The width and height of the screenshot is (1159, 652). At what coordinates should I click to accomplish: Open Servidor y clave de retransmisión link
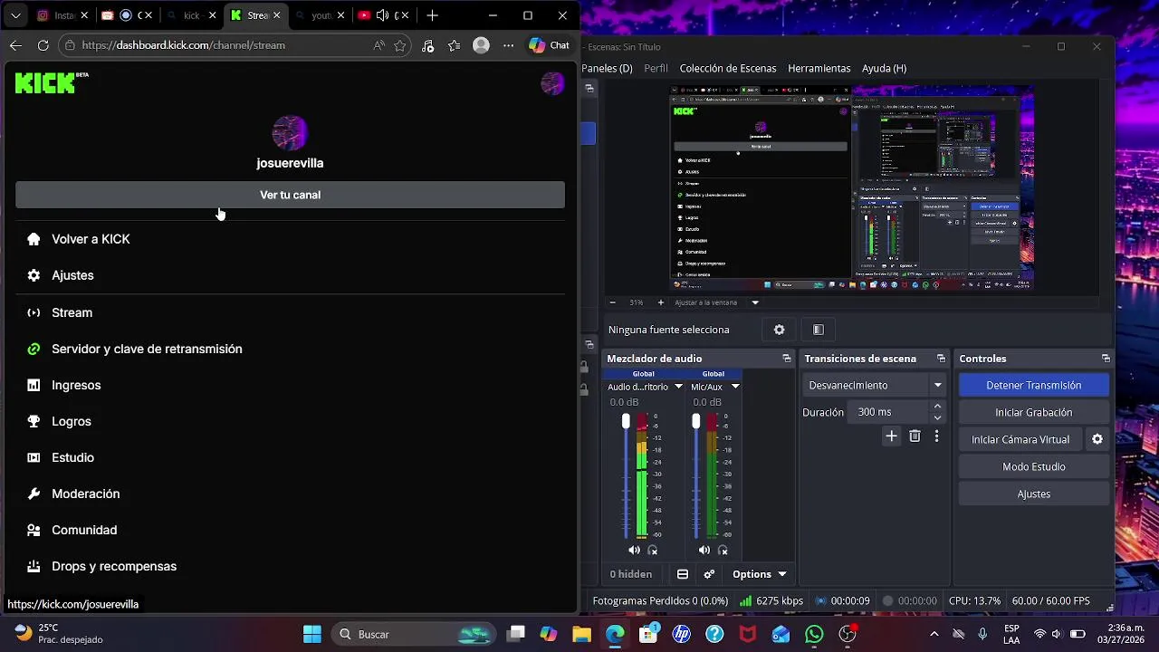click(x=147, y=349)
